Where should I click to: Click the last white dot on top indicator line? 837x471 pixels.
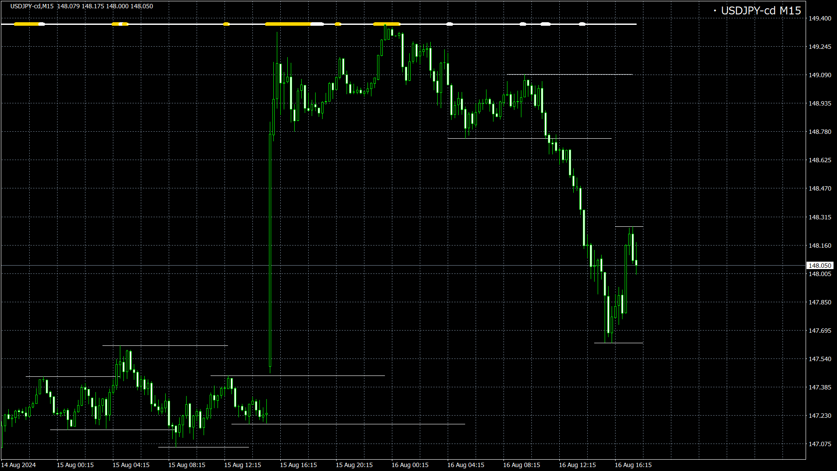[x=582, y=24]
